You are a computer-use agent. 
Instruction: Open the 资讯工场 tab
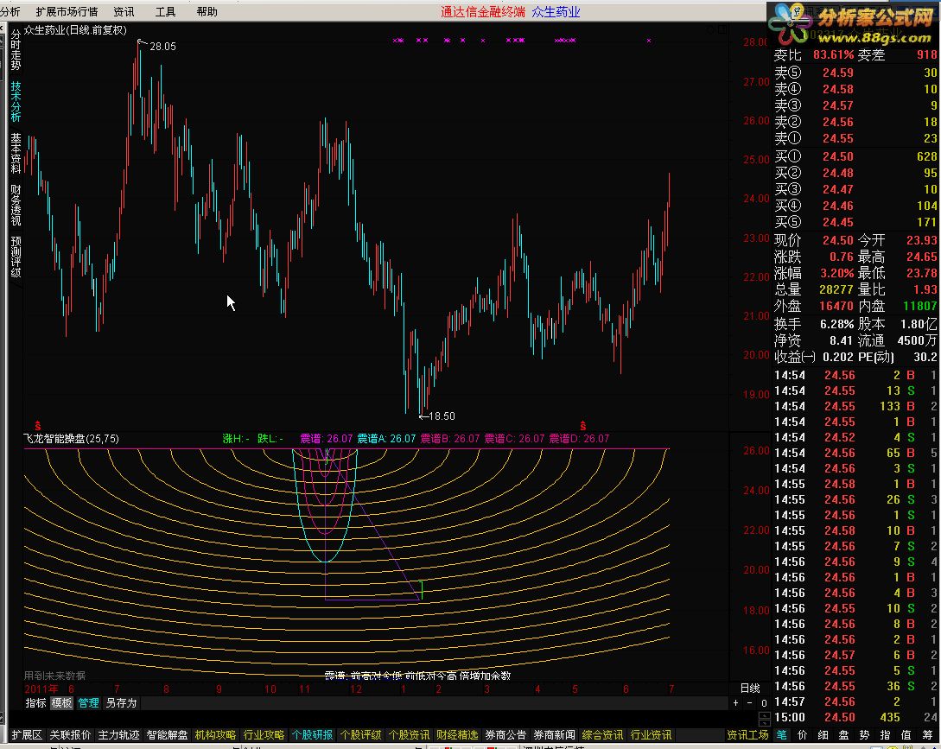tap(747, 735)
